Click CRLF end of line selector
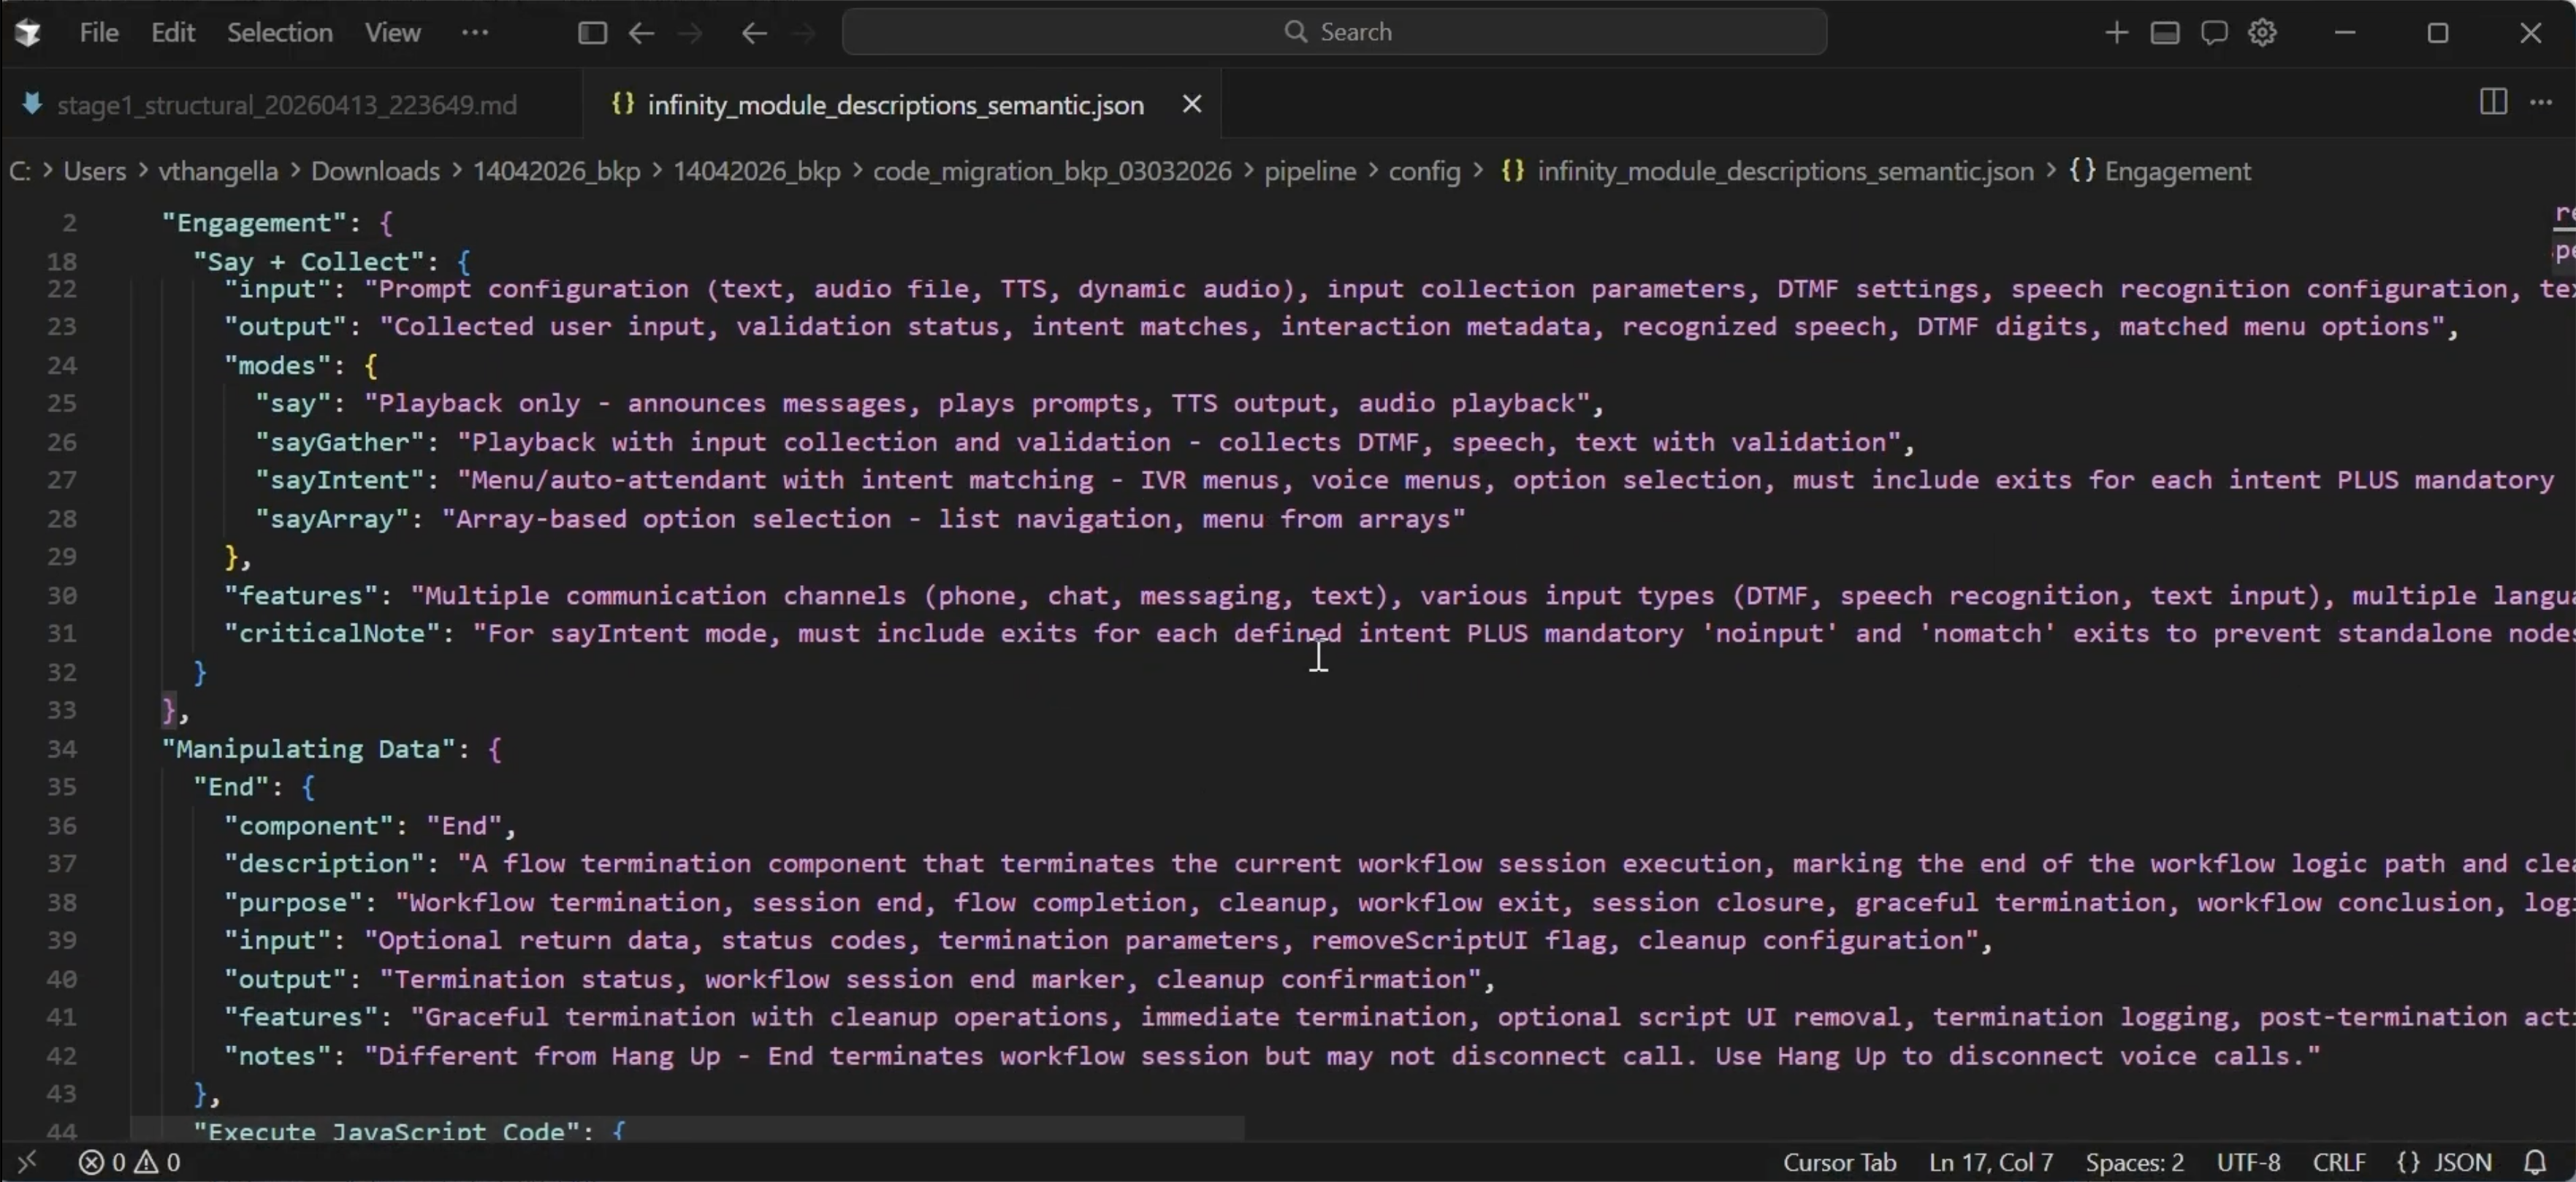This screenshot has height=1182, width=2576. pos(2339,1162)
